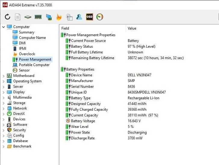Click the value DELL VN3N047
The width and height of the screenshot is (219, 165).
139,75
